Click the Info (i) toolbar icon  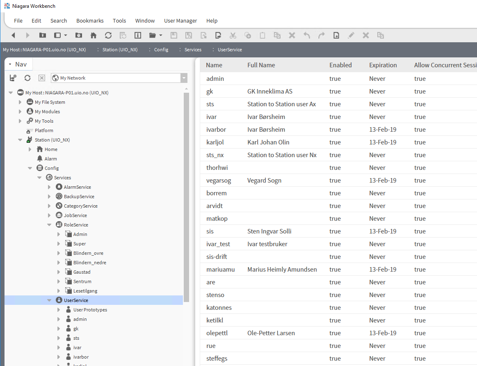pyautogui.click(x=138, y=35)
